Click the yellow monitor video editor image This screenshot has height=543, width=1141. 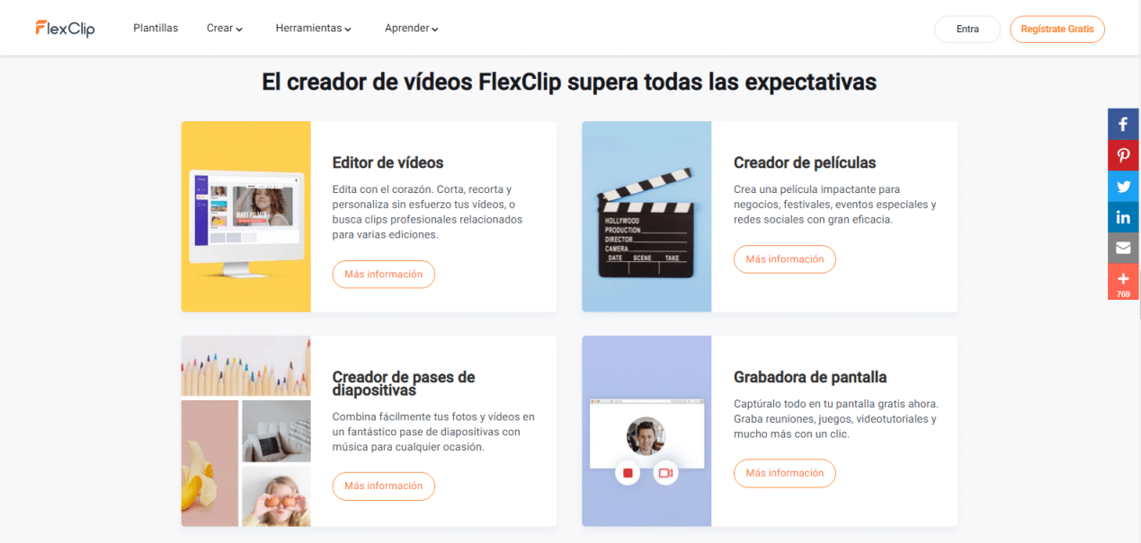(x=246, y=216)
